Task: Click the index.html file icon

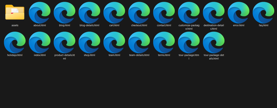Action: tap(40, 42)
